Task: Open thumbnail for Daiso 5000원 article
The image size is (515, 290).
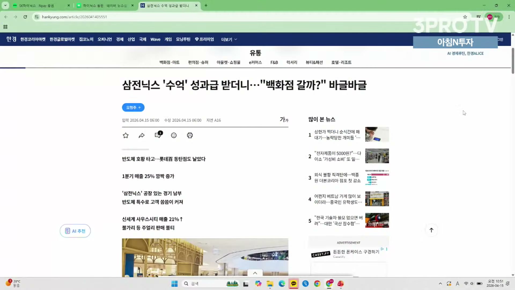Action: [x=377, y=156]
